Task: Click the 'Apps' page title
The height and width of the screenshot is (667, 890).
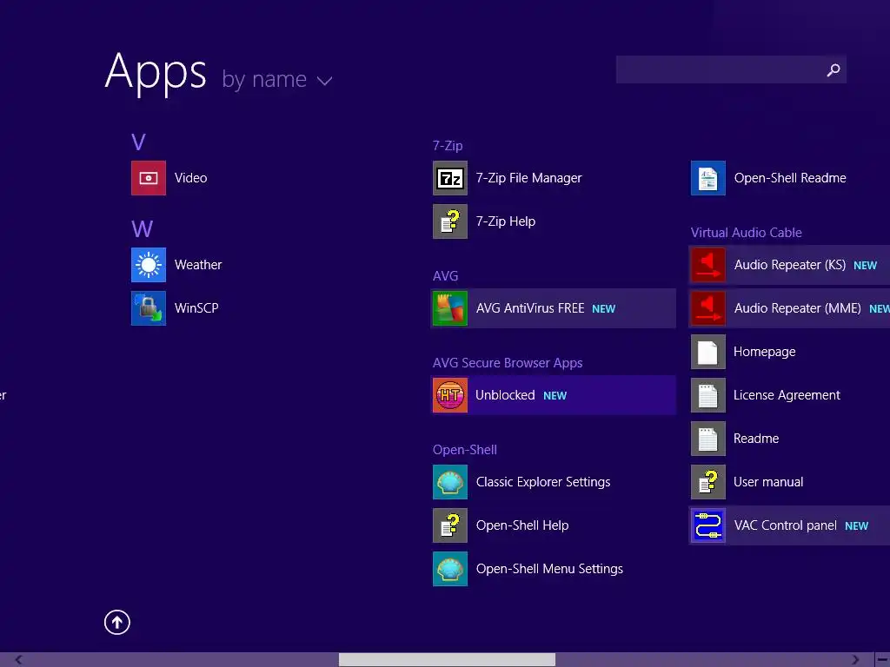Action: click(156, 72)
